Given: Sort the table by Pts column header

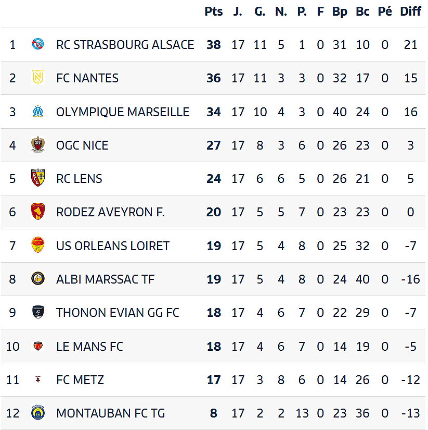Looking at the screenshot, I should pyautogui.click(x=213, y=12).
